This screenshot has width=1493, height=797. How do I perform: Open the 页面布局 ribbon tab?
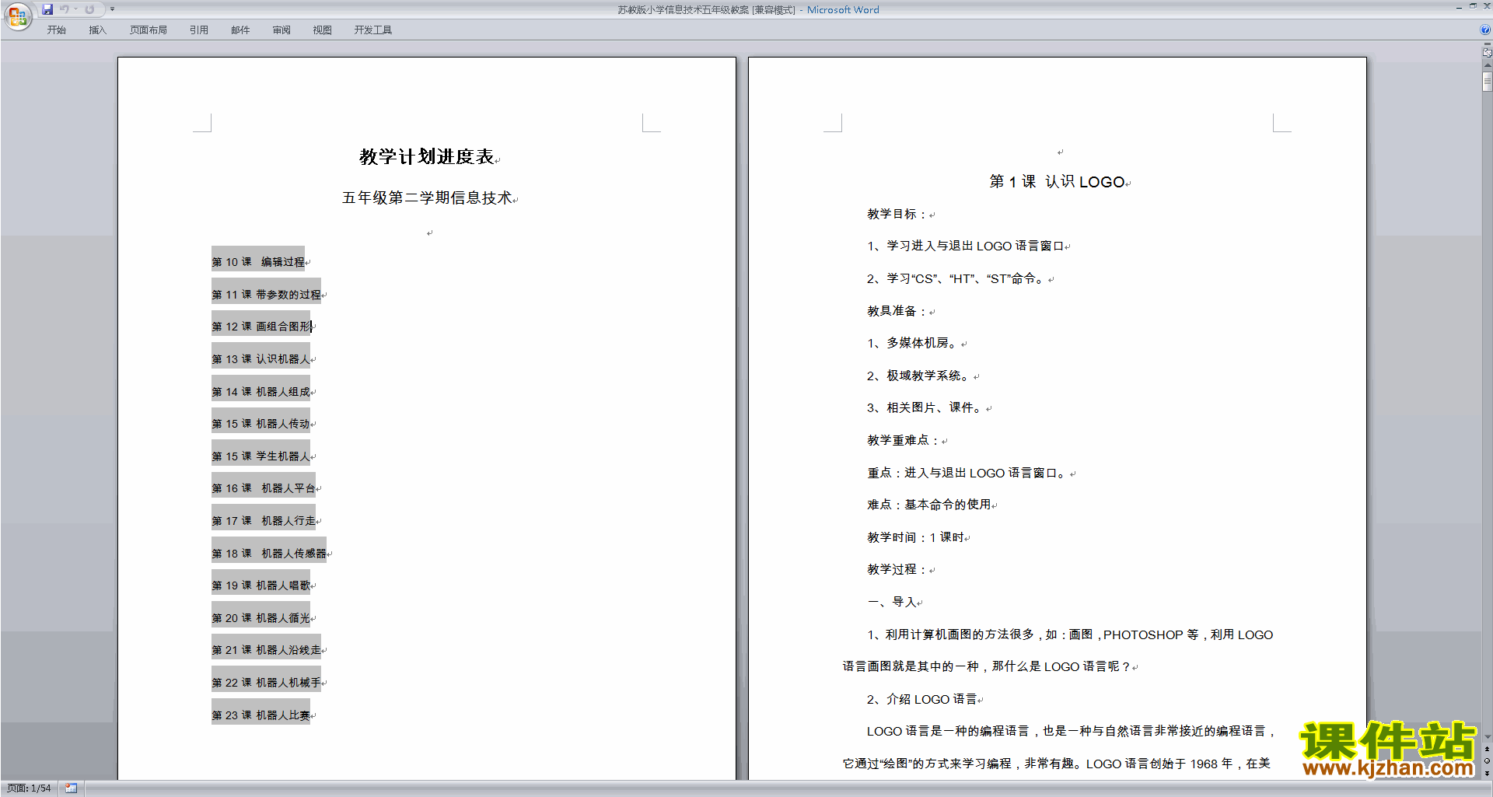148,30
